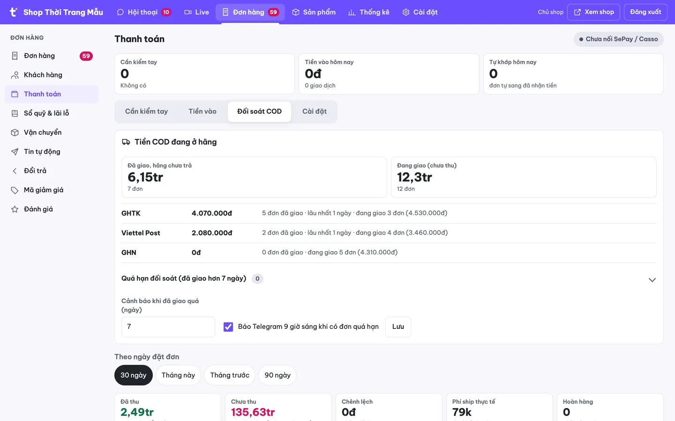Screen dimensions: 675x421
Task: Select the 90 ngày date range pill
Action: (x=277, y=375)
